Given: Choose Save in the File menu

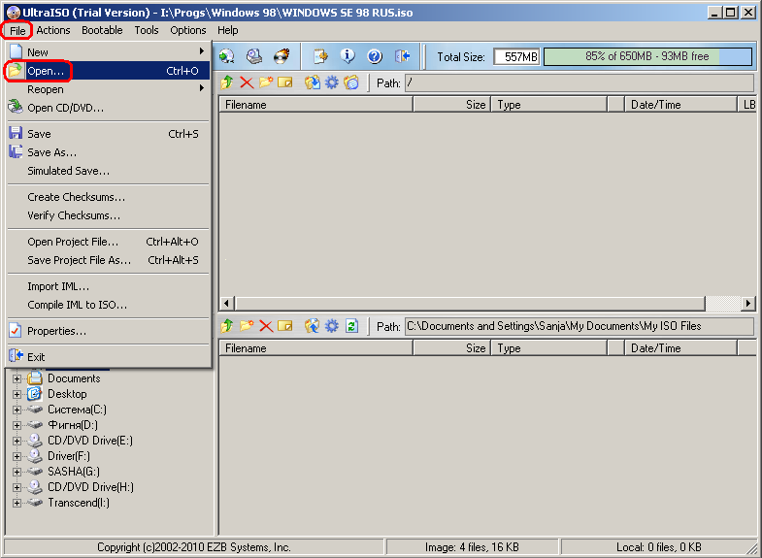Looking at the screenshot, I should (x=109, y=134).
